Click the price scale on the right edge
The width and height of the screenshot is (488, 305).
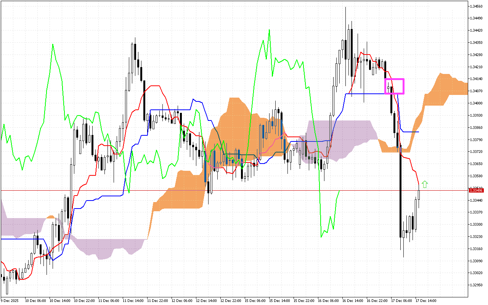476,152
